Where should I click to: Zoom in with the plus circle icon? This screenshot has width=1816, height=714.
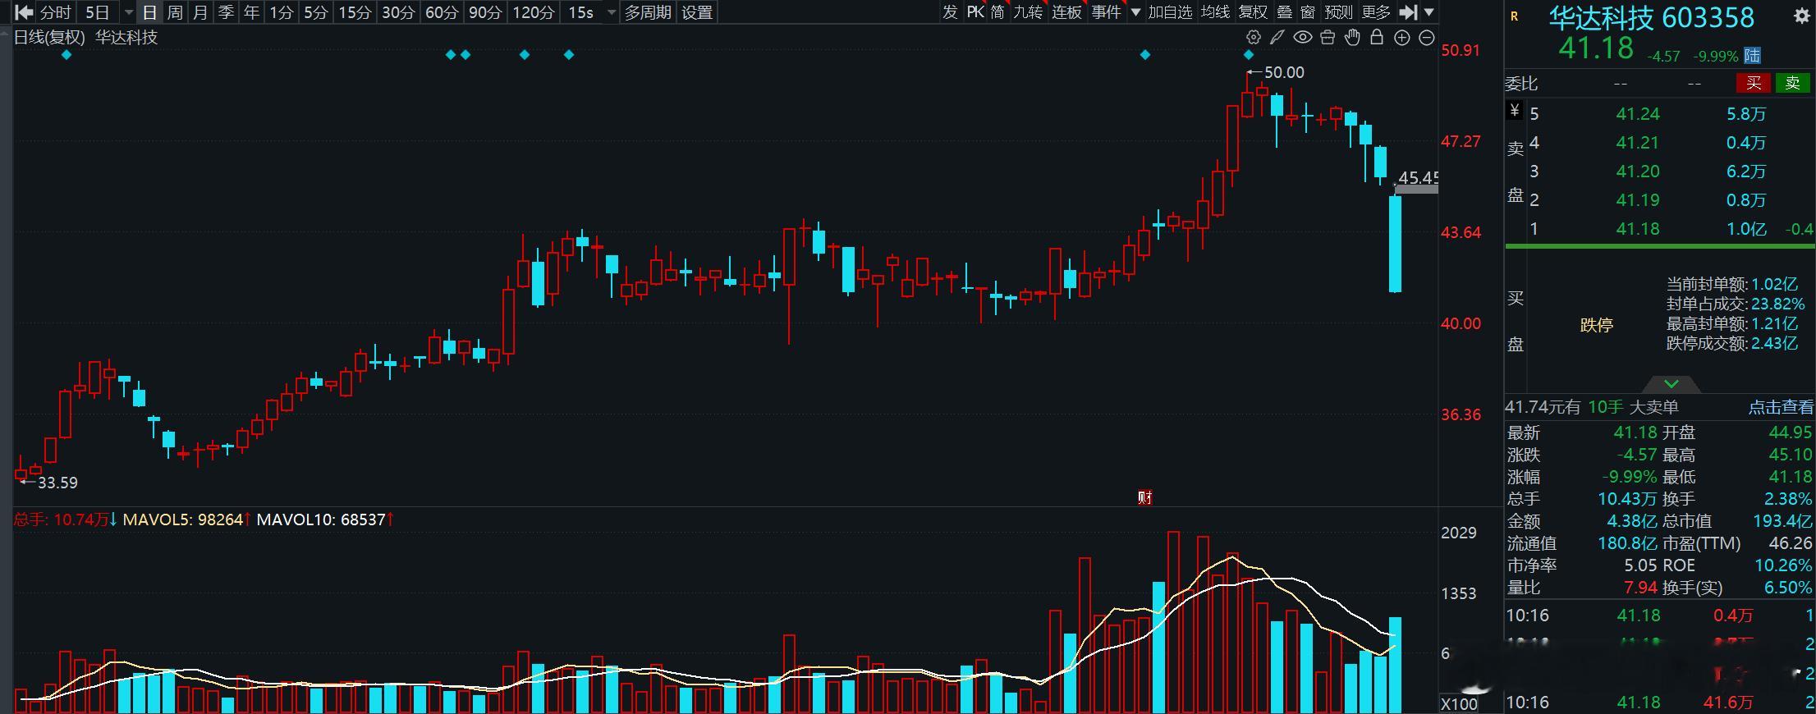click(x=1402, y=38)
